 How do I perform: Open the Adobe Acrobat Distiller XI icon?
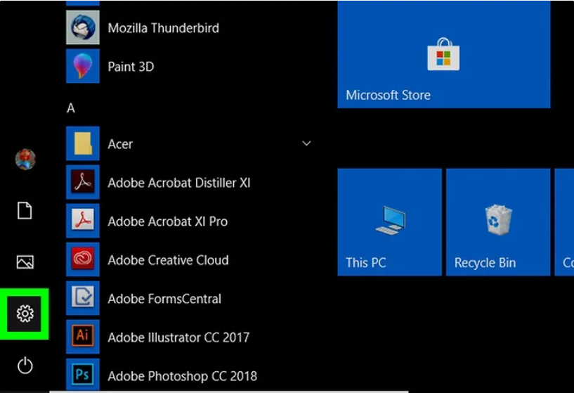pos(83,182)
